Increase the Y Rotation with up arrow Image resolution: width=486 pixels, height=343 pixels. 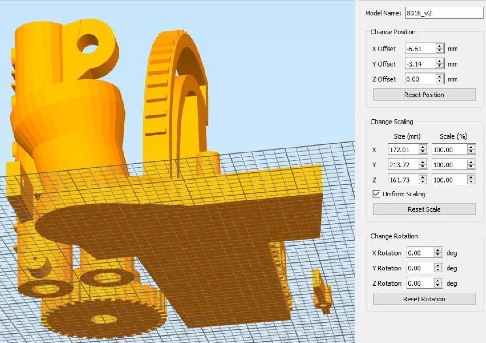point(438,266)
